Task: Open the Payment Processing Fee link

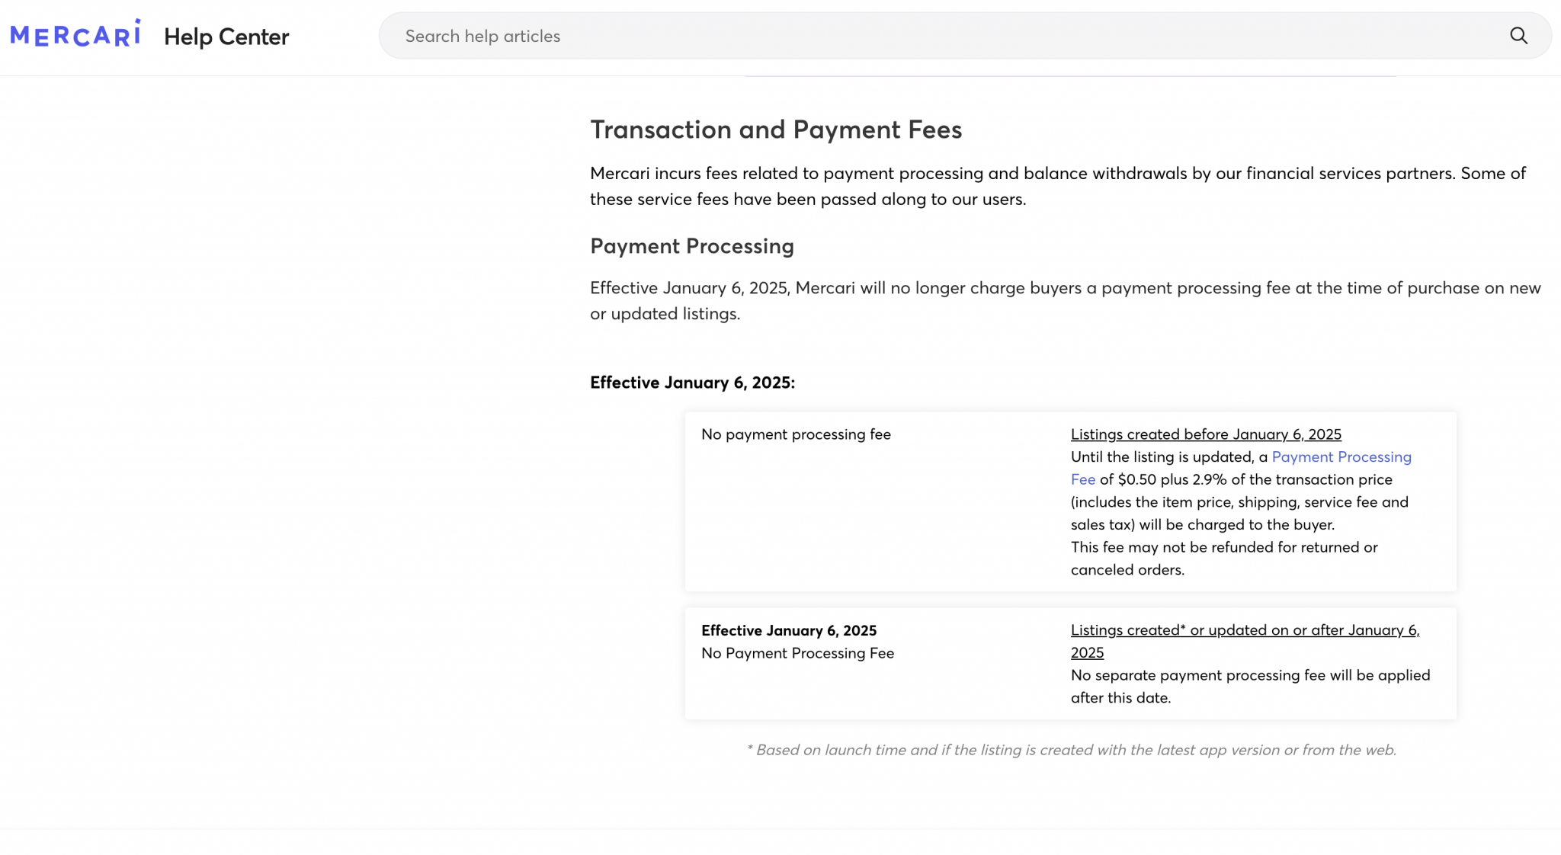Action: pyautogui.click(x=1341, y=456)
